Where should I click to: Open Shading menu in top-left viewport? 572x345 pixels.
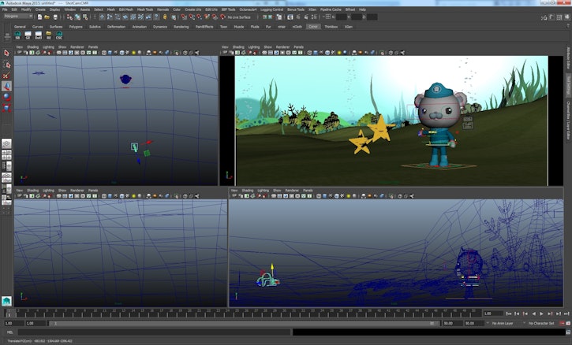pyautogui.click(x=32, y=46)
